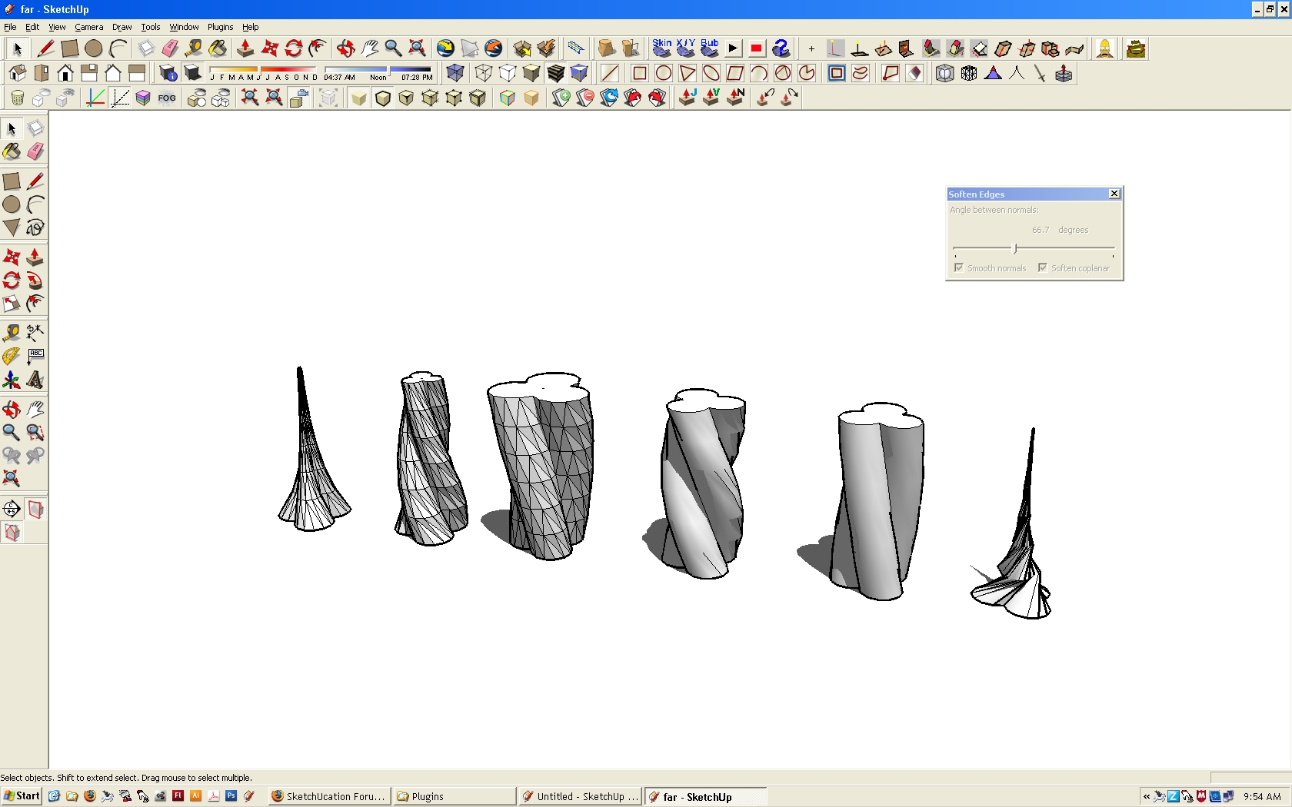Click the angle between normals slider
Screen dimensions: 1292x807
1015,248
